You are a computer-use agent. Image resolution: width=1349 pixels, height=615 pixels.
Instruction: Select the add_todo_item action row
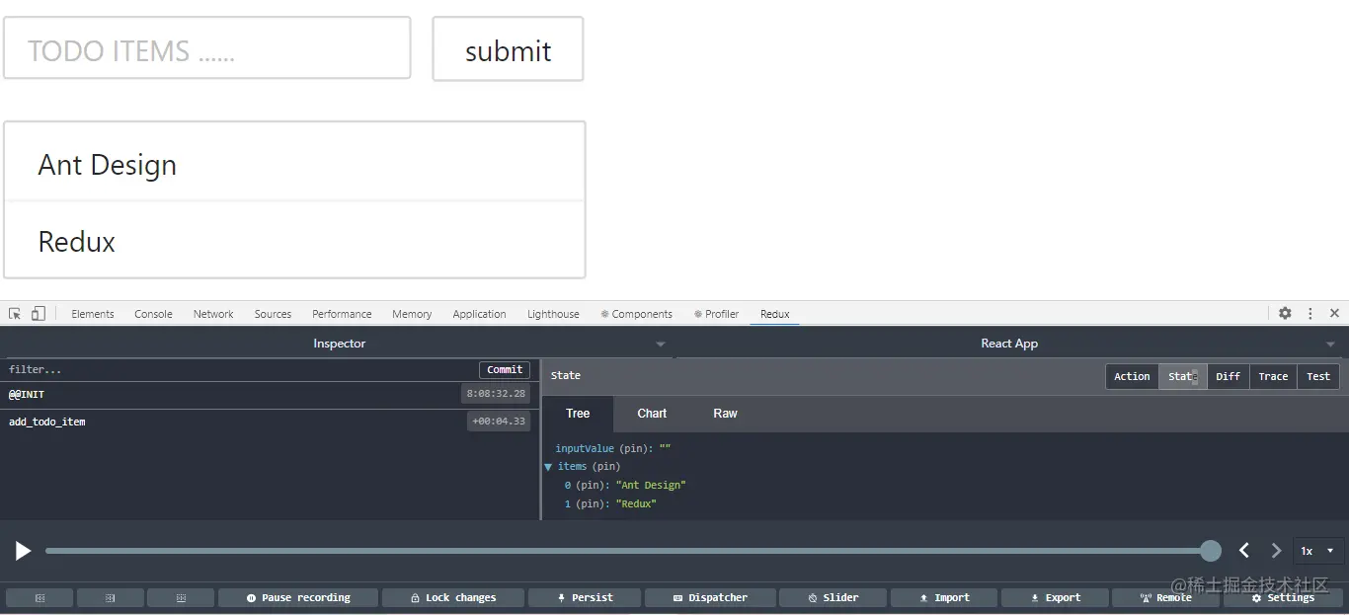(270, 422)
